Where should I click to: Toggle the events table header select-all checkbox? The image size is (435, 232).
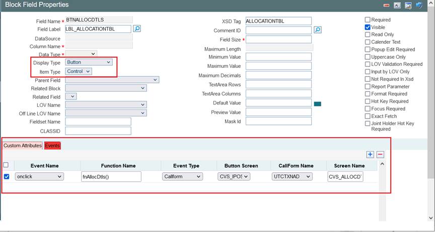click(x=6, y=165)
